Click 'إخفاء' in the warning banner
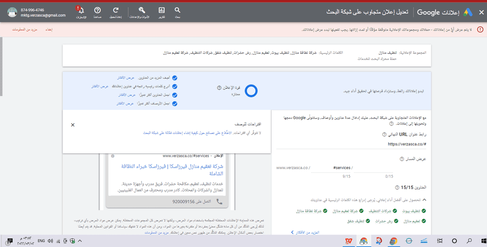Screen dimensions: 487x247 click(49, 29)
